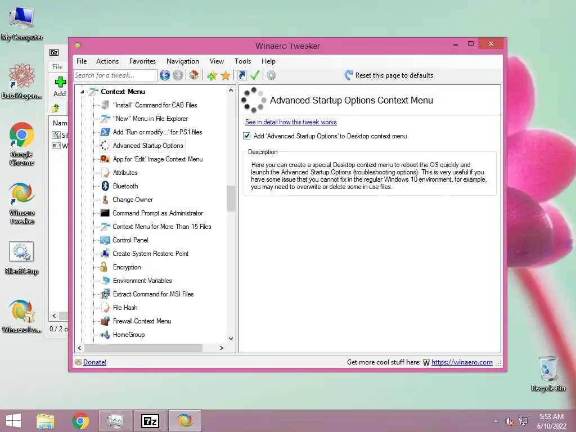The height and width of the screenshot is (432, 576).
Task: Select 'Context Menu for More Than 15 Files'
Action: coord(162,227)
